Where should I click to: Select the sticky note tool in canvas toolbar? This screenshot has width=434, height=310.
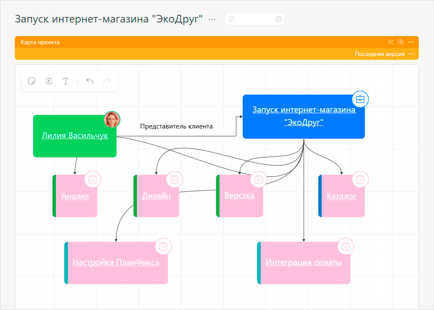click(32, 81)
